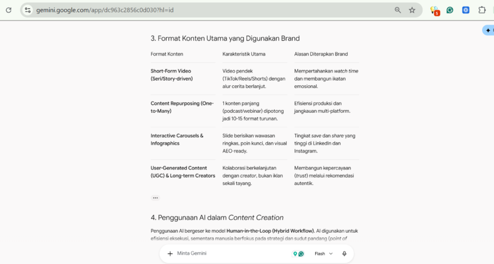Click the cell starting 'Mempertahankan watch time'
Viewport: 494px width, 264px height.
pyautogui.click(x=326, y=78)
